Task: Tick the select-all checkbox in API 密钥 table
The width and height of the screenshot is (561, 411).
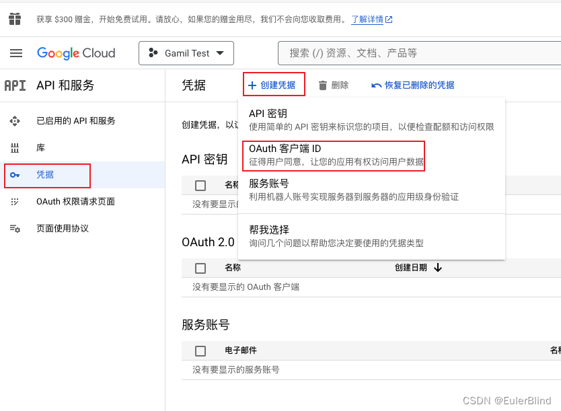Action: (x=200, y=185)
